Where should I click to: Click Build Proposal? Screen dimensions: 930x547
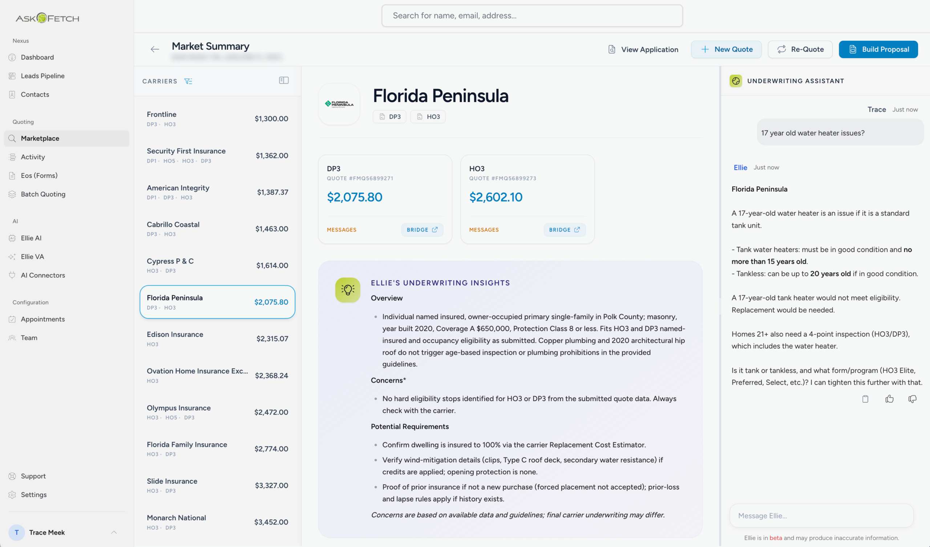click(878, 49)
